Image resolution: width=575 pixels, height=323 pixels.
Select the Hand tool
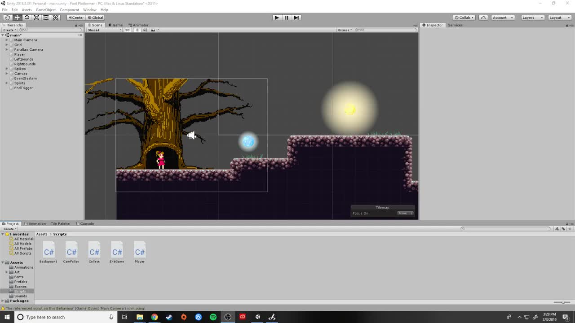pos(8,17)
